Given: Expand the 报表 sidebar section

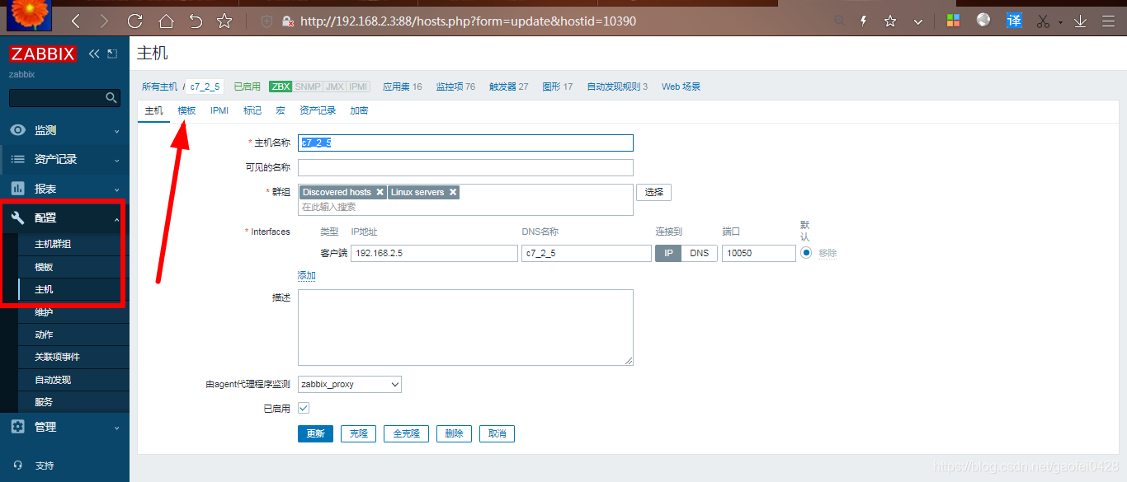Looking at the screenshot, I should point(64,189).
